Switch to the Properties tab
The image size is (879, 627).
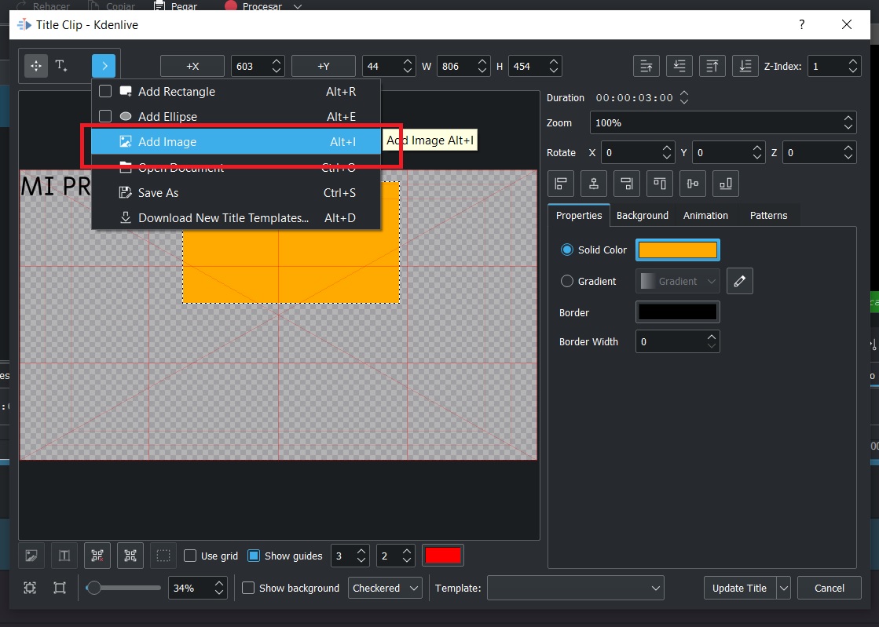click(578, 216)
